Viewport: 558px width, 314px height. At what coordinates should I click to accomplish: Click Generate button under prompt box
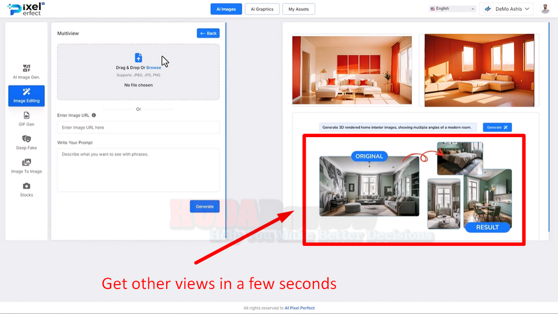(x=205, y=206)
